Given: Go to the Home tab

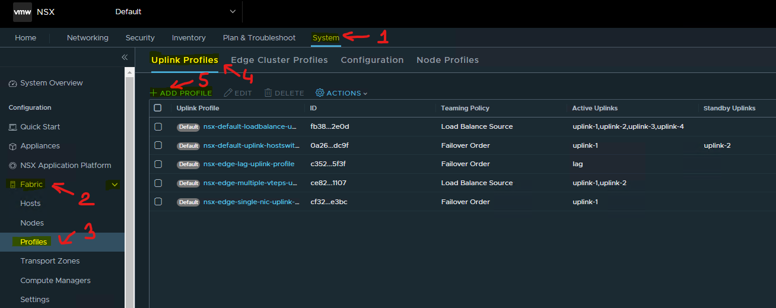Looking at the screenshot, I should point(26,38).
